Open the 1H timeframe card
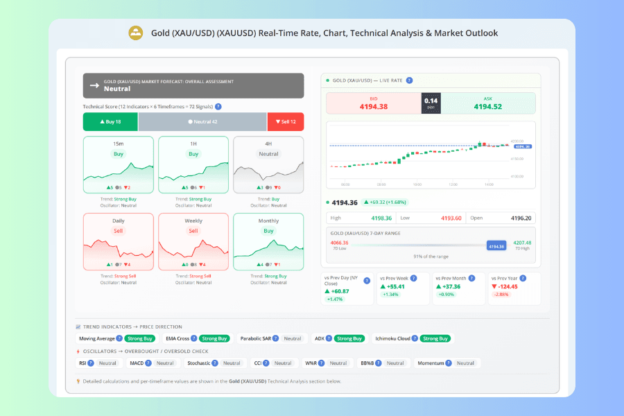This screenshot has height=416, width=624. (193, 165)
